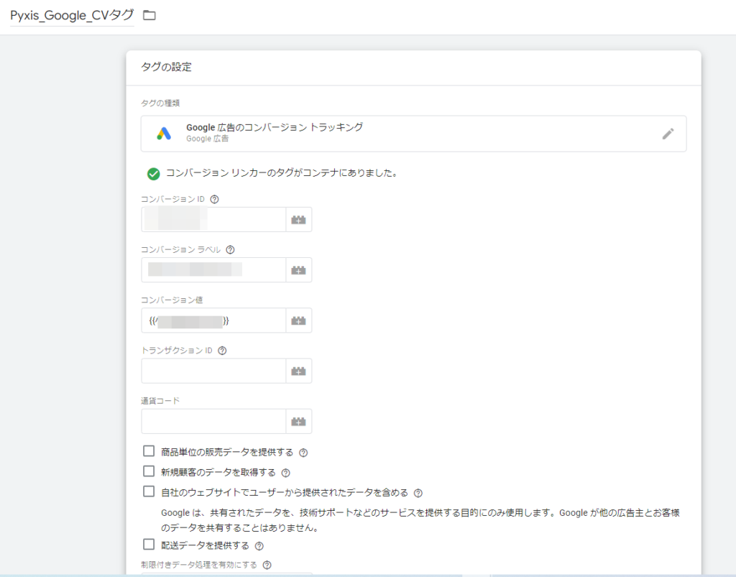Toggle 自社のウェブサイトでユーザーから提供されたデータを含める checkbox
Image resolution: width=736 pixels, height=577 pixels.
(x=149, y=491)
